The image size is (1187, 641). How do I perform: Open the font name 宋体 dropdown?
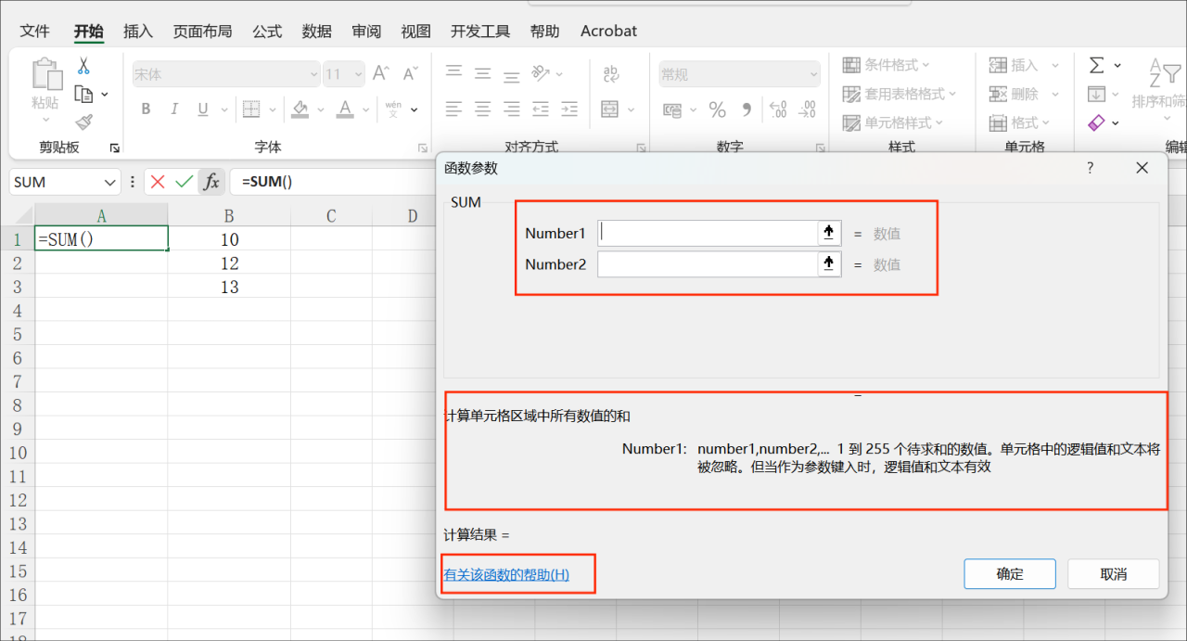[x=313, y=74]
